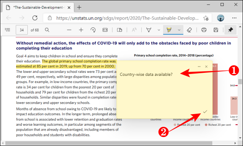Close the yellow comment note
The height and width of the screenshot is (146, 243).
coord(206,66)
